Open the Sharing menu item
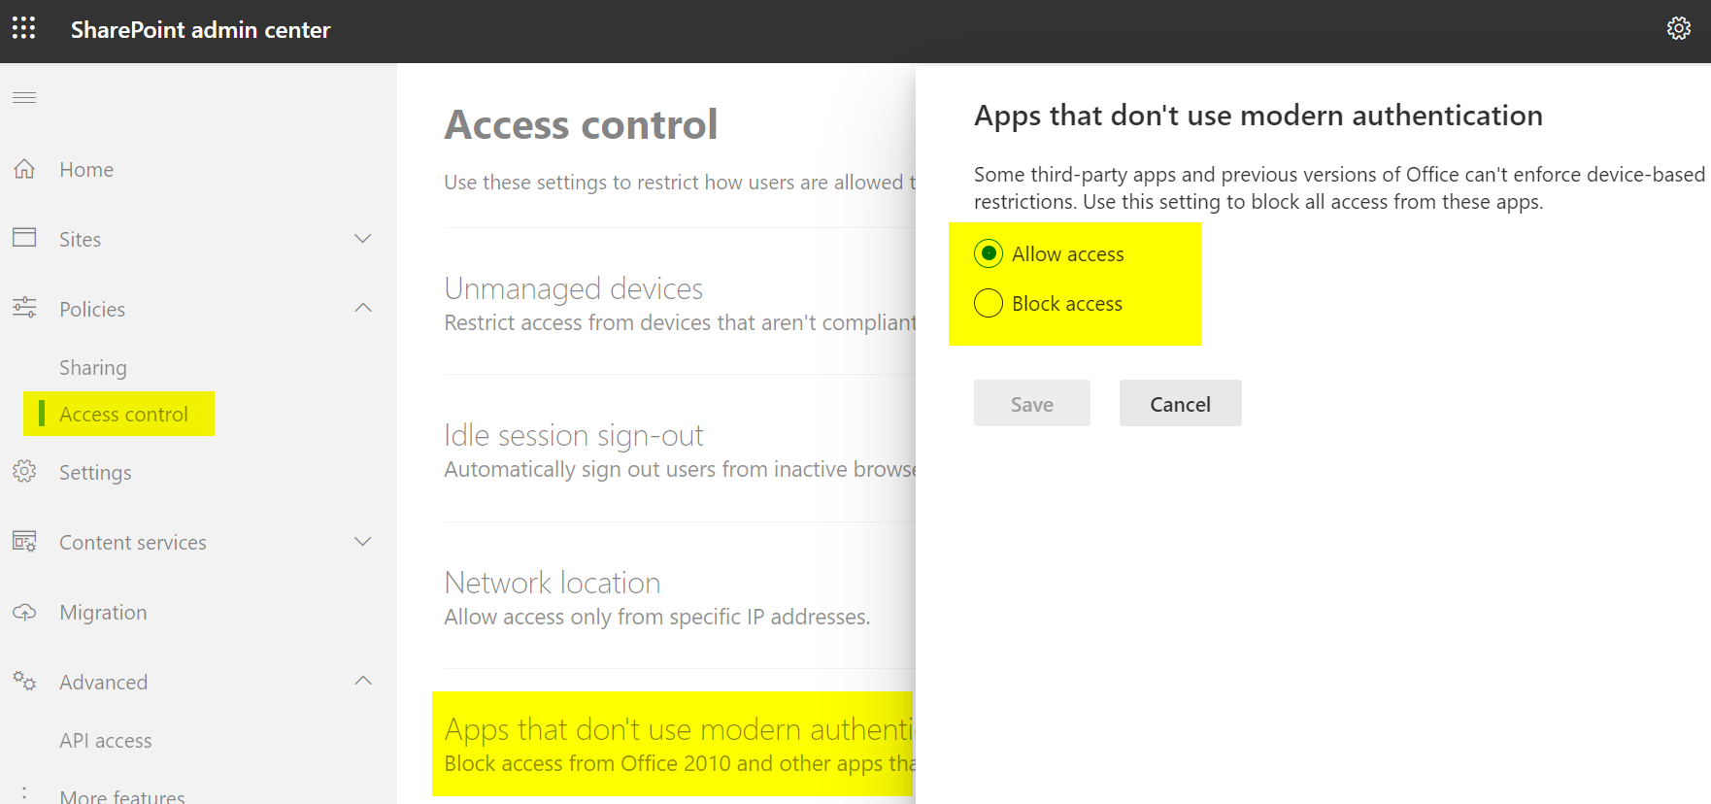The height and width of the screenshot is (804, 1711). tap(92, 367)
